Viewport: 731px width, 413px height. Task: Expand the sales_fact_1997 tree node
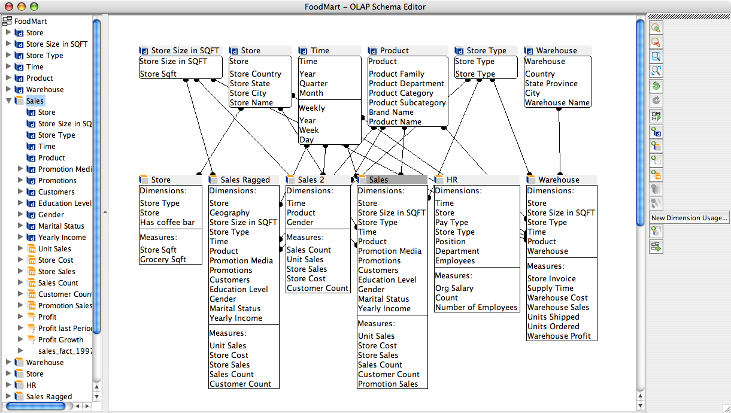pos(20,351)
